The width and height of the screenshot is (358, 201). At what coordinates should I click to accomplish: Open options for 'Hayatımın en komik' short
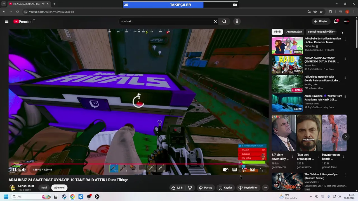[343, 156]
